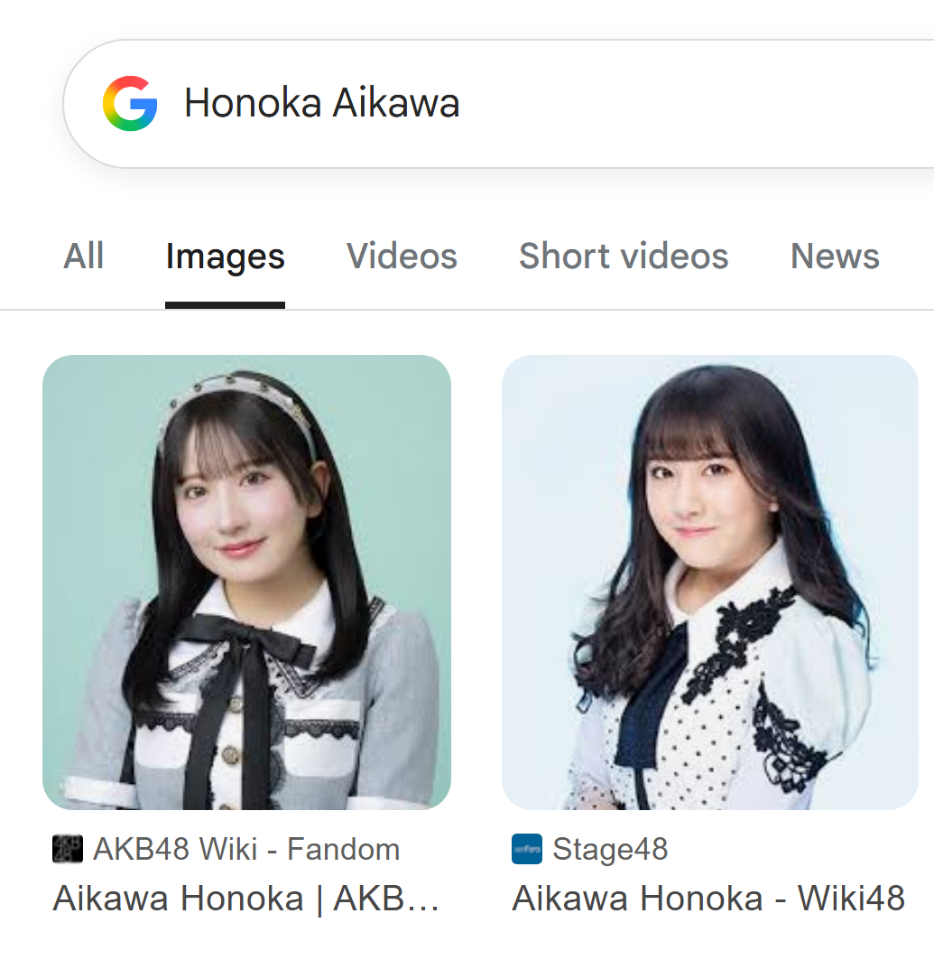
Task: Open the News tab
Action: pyautogui.click(x=835, y=256)
